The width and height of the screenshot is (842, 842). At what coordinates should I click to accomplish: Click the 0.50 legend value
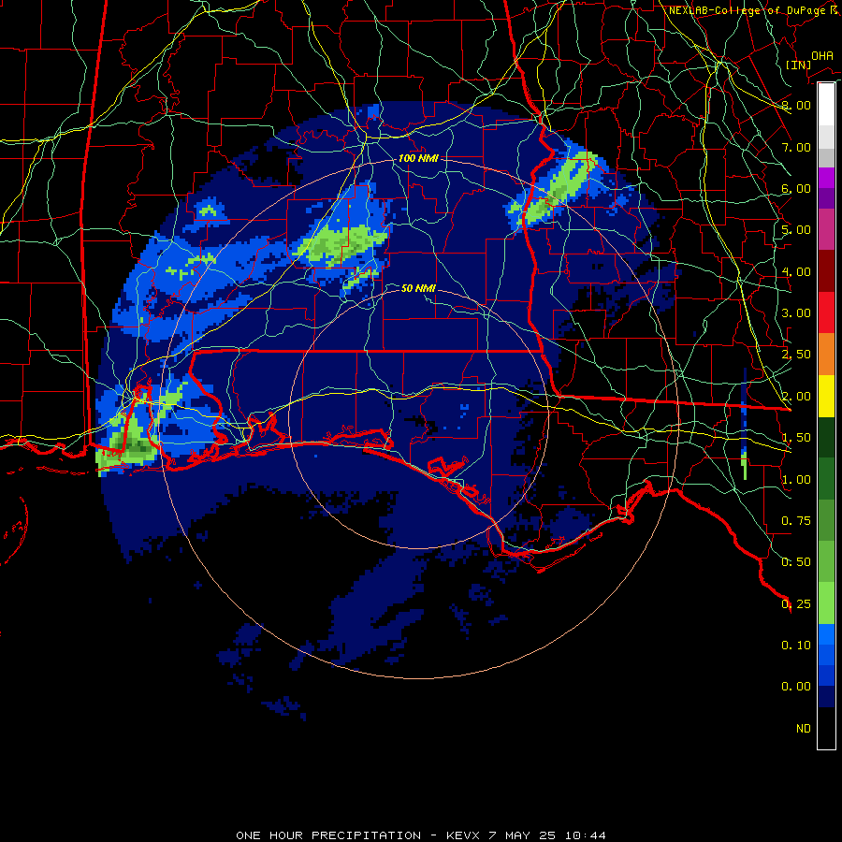point(796,562)
